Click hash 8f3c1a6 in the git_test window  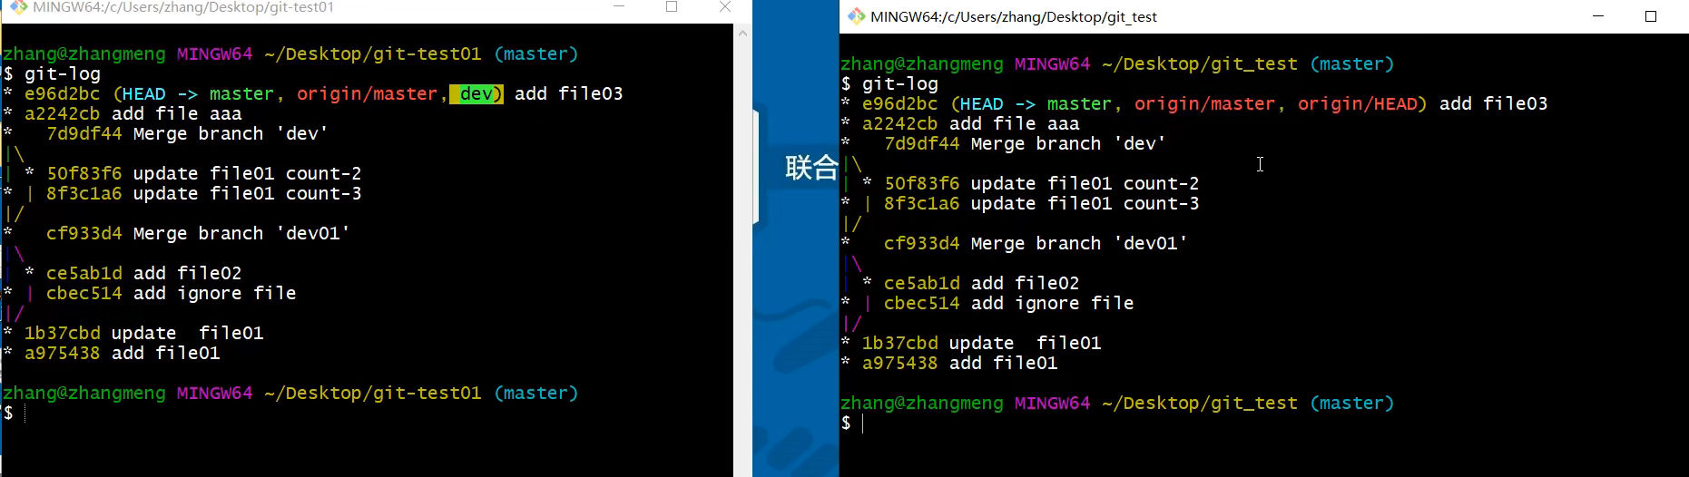click(922, 203)
